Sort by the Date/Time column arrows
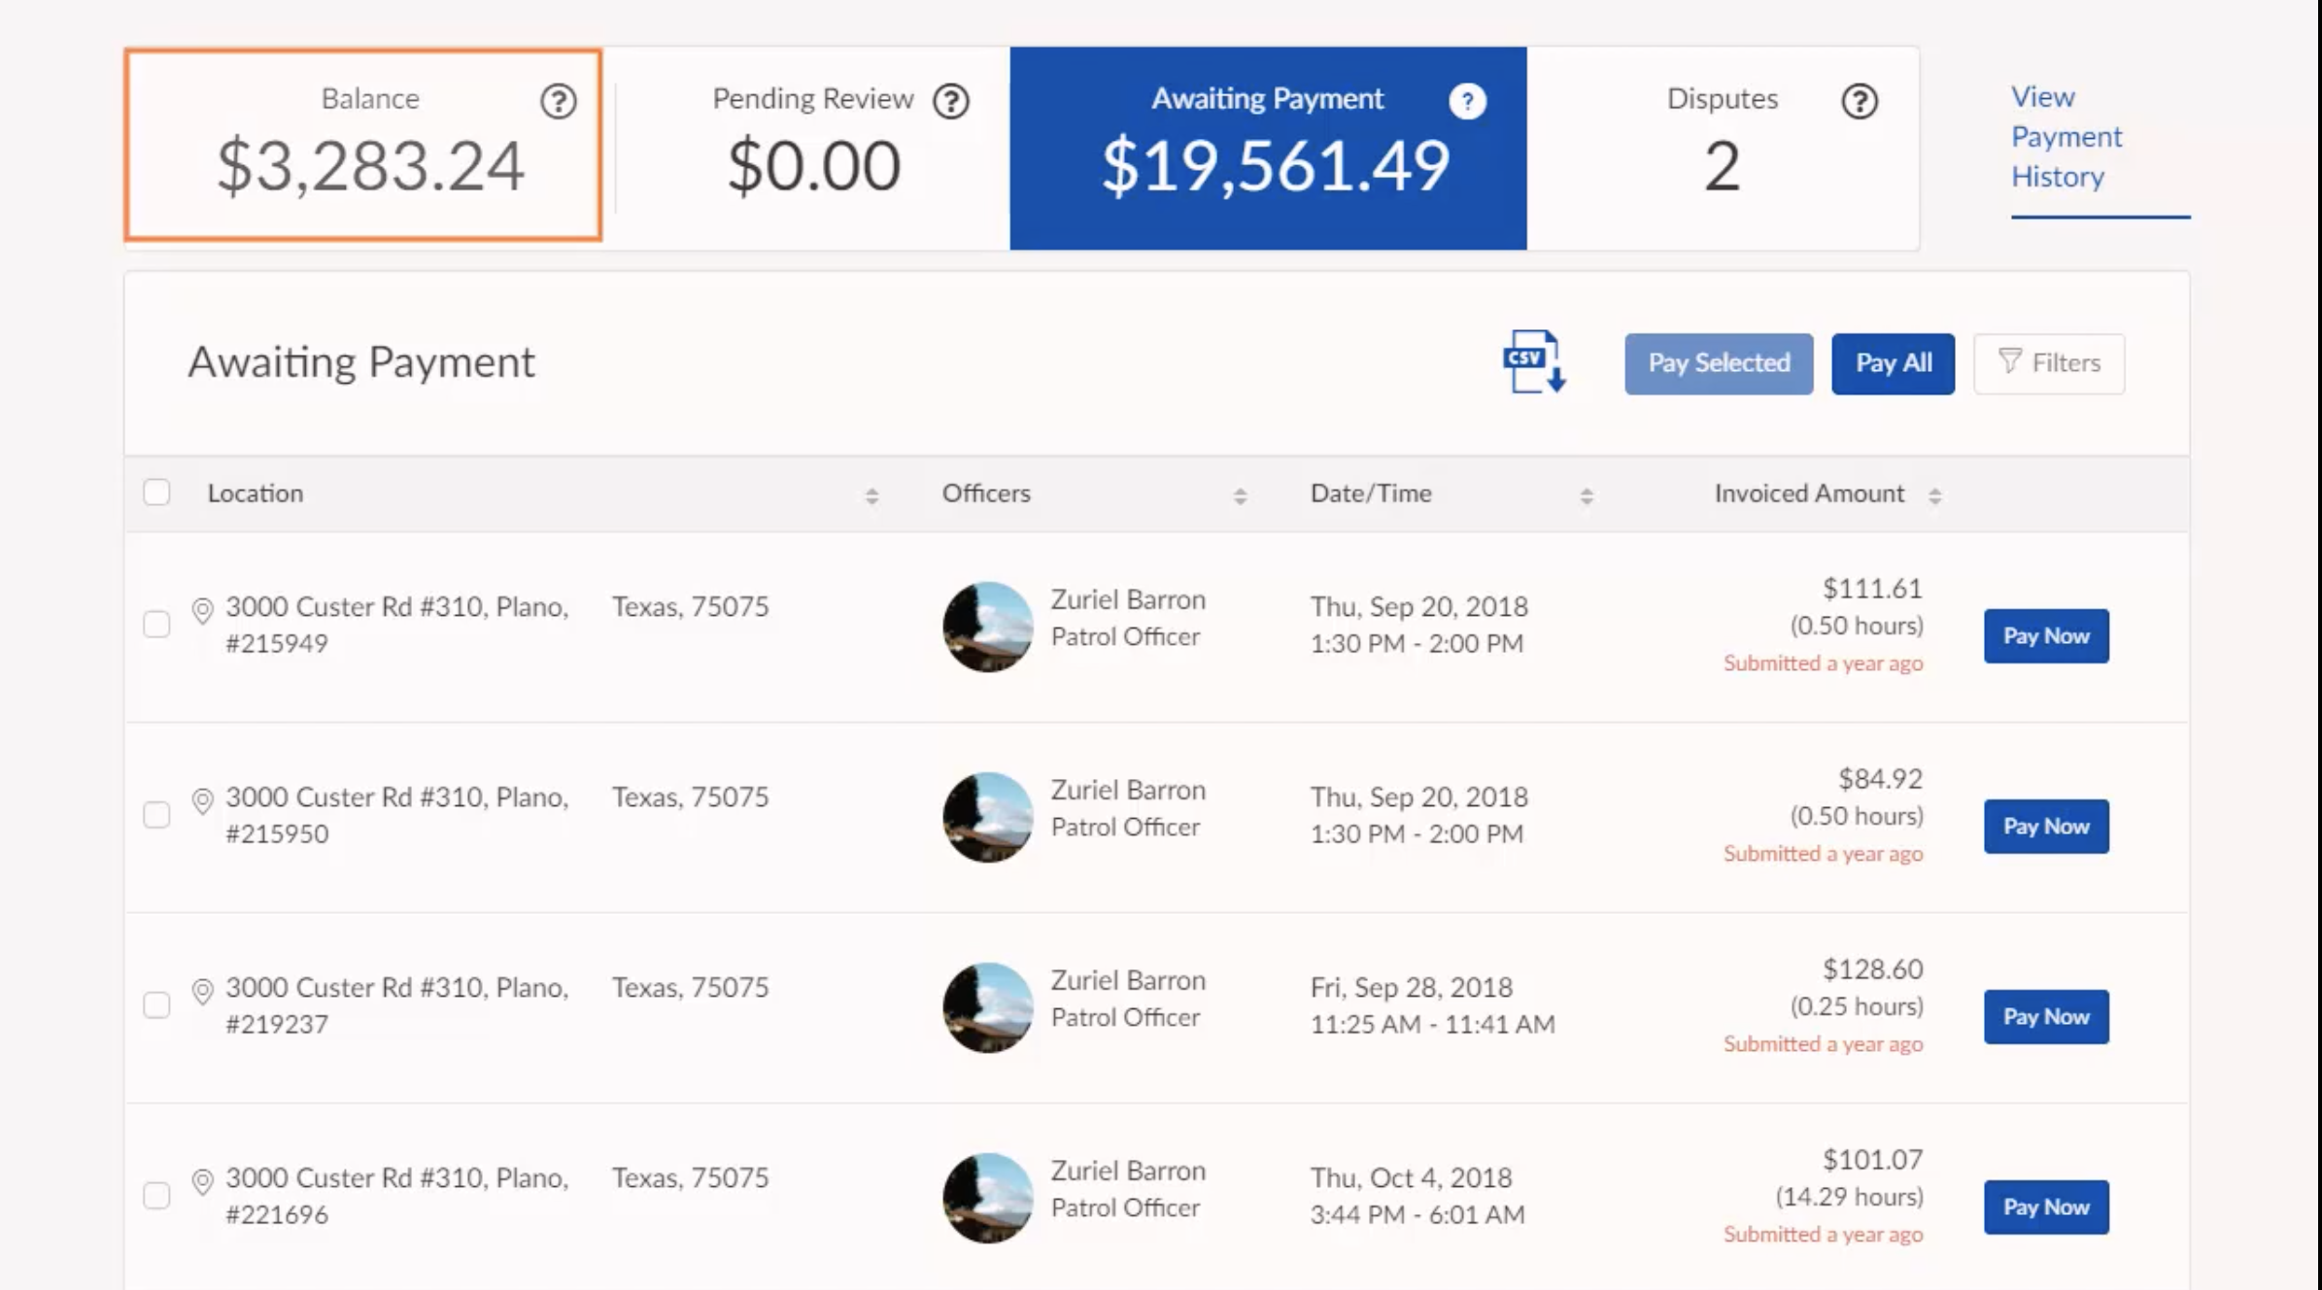 1587,496
